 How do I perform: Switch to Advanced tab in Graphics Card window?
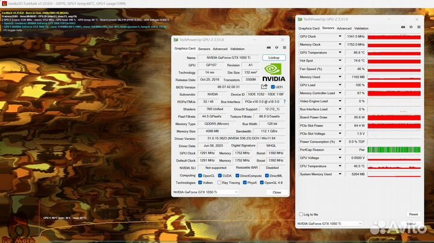pos(220,49)
